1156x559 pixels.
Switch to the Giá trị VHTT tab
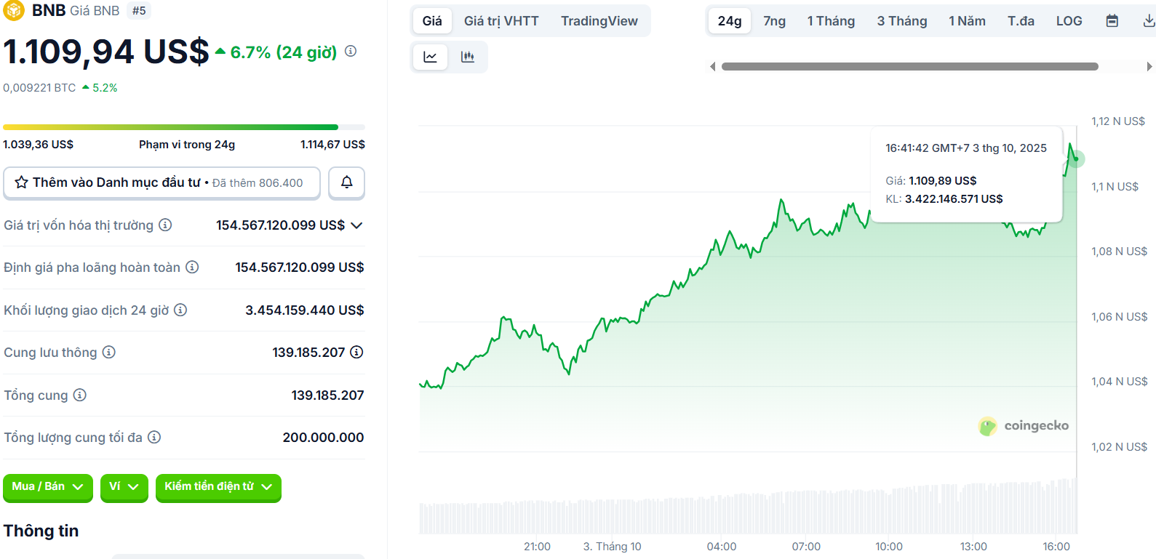(501, 21)
